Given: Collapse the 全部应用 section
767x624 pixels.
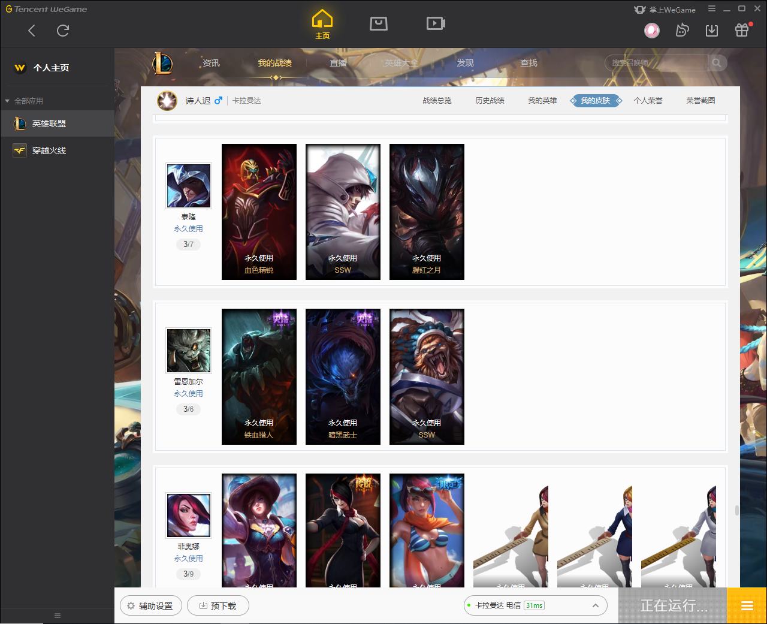Looking at the screenshot, I should [24, 101].
